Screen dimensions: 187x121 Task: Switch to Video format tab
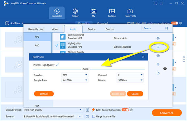[x=55, y=29]
